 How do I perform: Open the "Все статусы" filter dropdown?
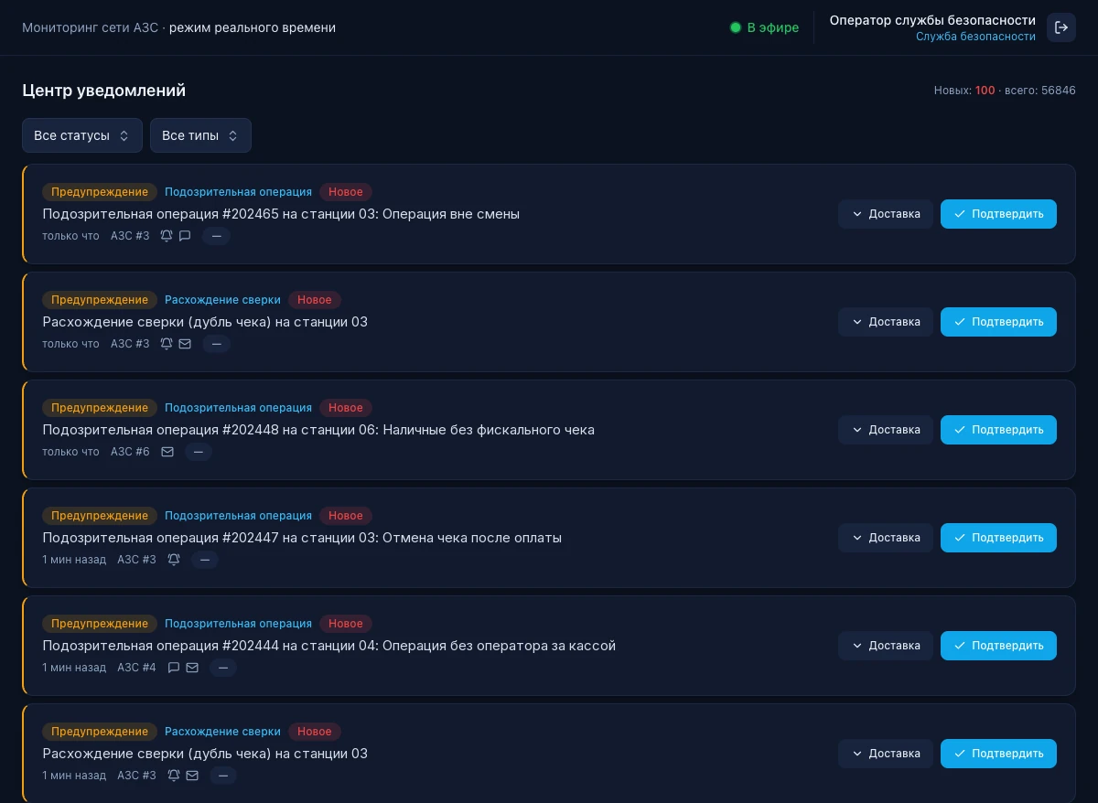82,135
